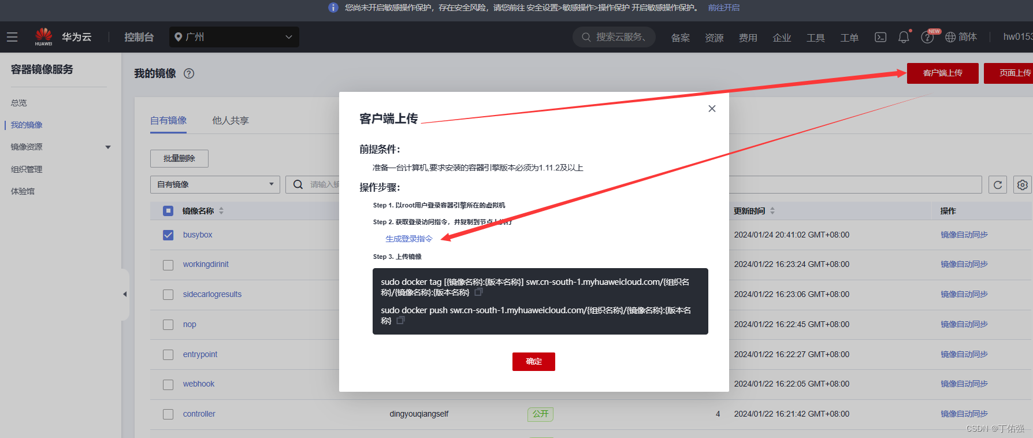
Task: Click the search magnifier in image filter
Action: tap(298, 184)
